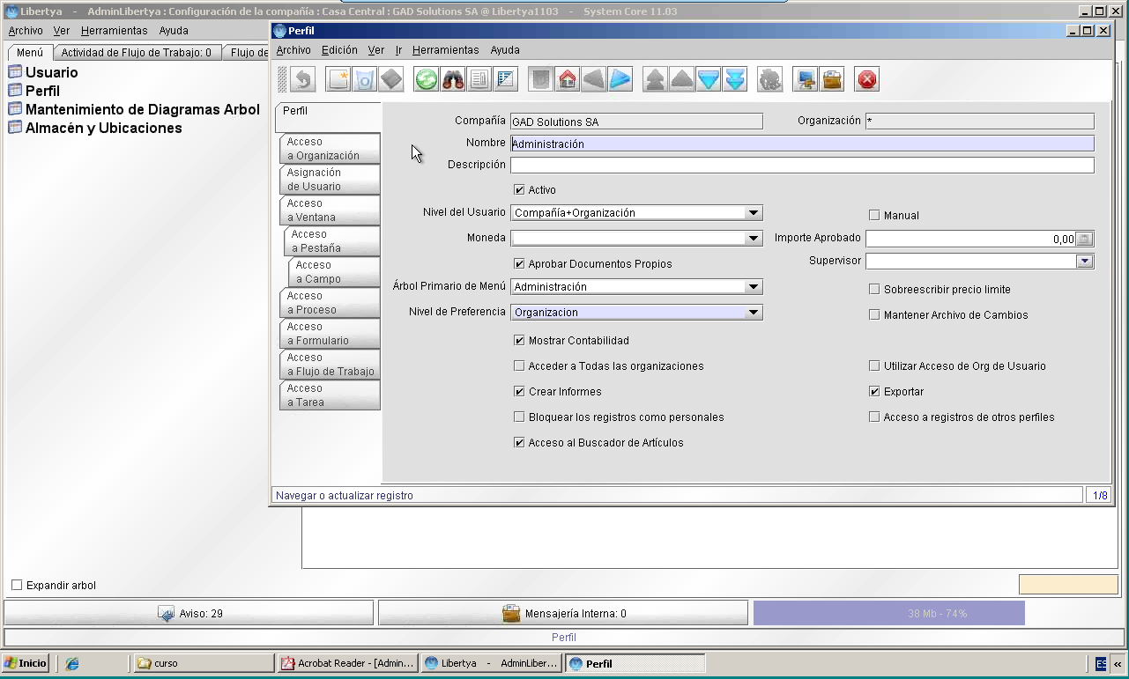
Task: Uncheck the Activo checkbox
Action: pos(519,190)
